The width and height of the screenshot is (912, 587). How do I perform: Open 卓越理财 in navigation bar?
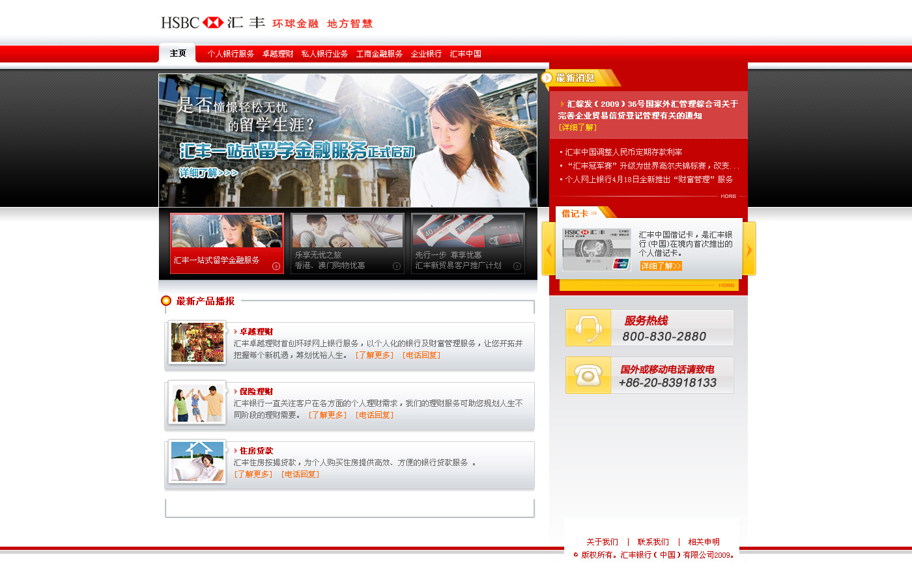point(278,54)
